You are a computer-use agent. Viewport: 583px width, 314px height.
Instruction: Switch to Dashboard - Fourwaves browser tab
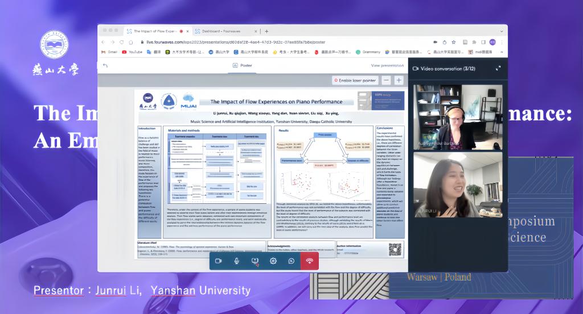tap(222, 31)
